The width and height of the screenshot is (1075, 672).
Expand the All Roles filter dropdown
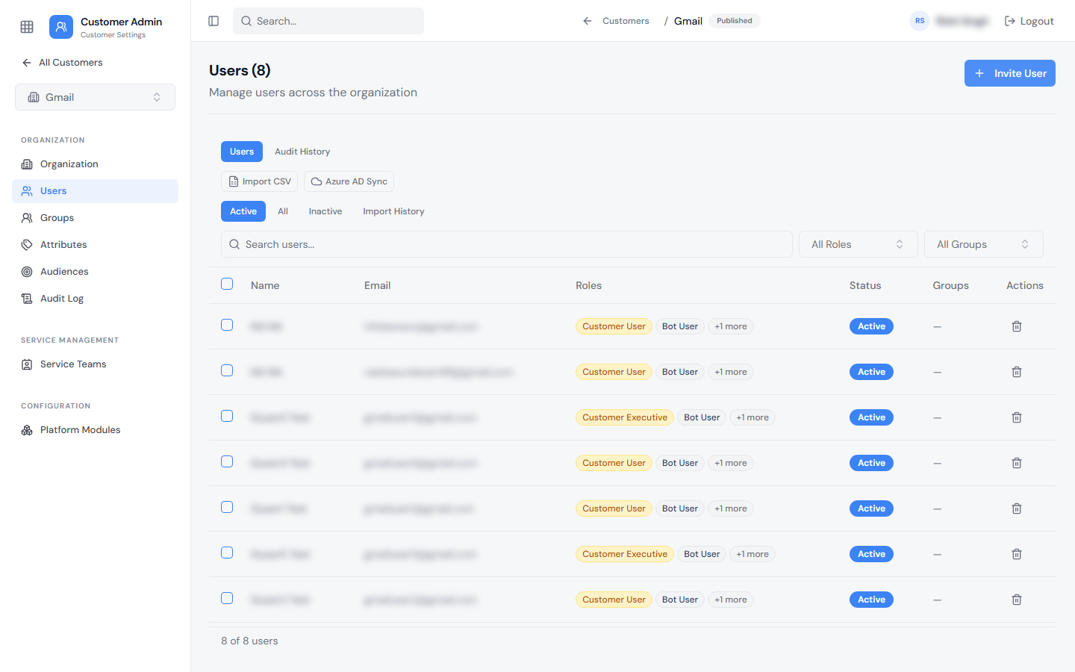pos(859,244)
